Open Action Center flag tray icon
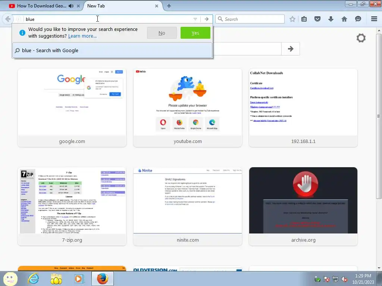Screen dimensions: 382x286 tap(326, 279)
